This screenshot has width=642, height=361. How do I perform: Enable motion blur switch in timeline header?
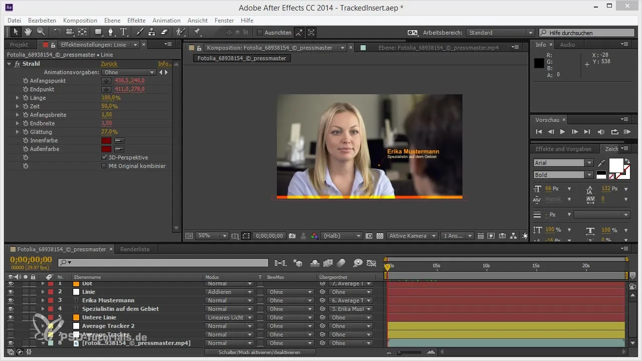(x=342, y=262)
